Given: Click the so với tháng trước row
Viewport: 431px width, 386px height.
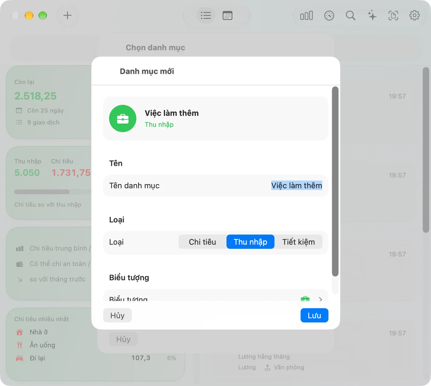Looking at the screenshot, I should click(x=51, y=279).
